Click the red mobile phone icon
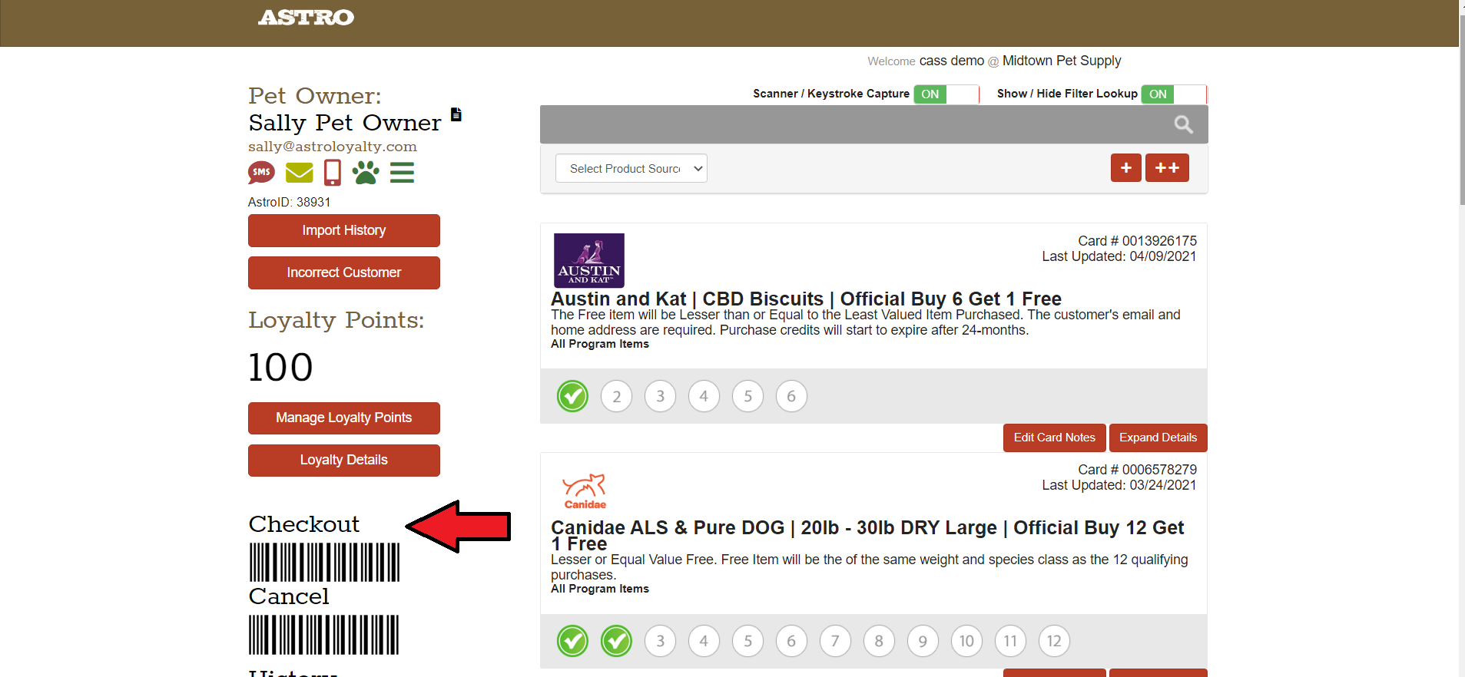Viewport: 1465px width, 677px height. pos(333,173)
